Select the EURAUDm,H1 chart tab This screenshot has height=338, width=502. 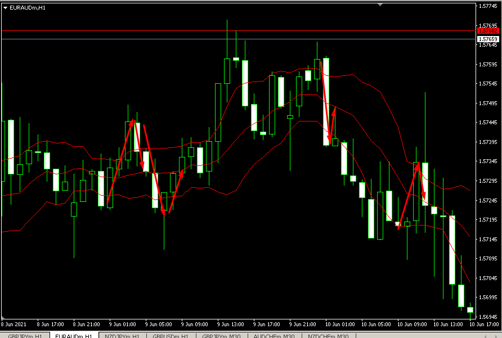tap(74, 336)
